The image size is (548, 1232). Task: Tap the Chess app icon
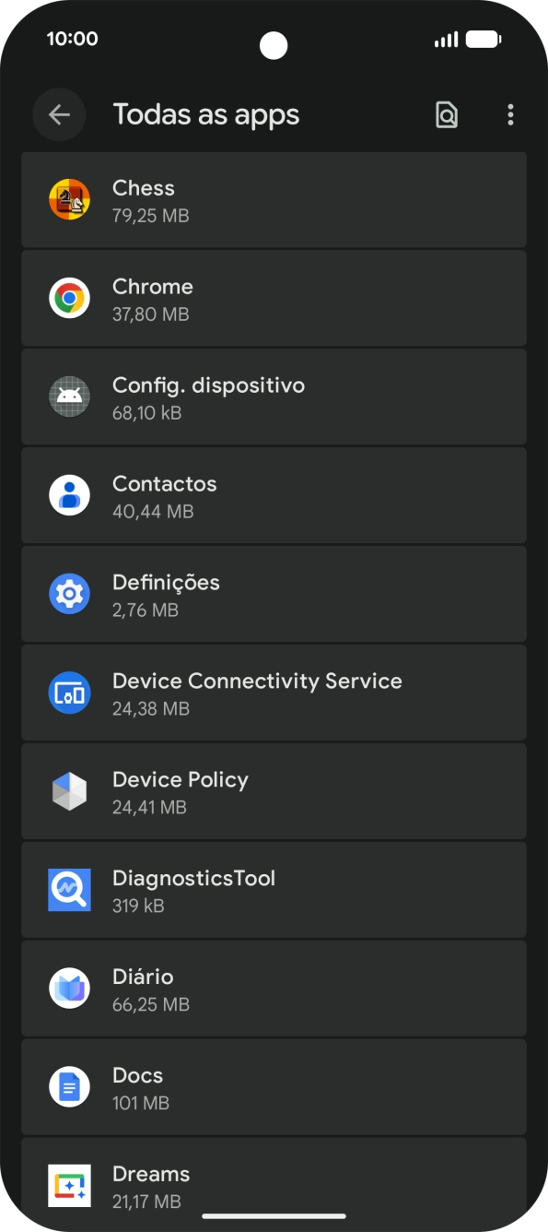69,200
